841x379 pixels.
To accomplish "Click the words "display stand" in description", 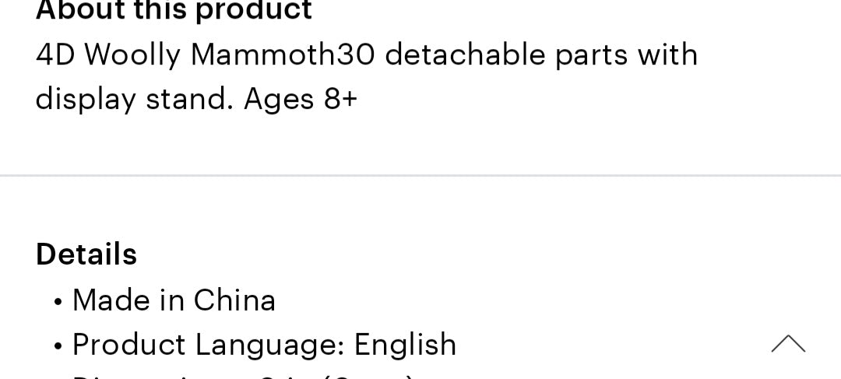I will (x=134, y=100).
